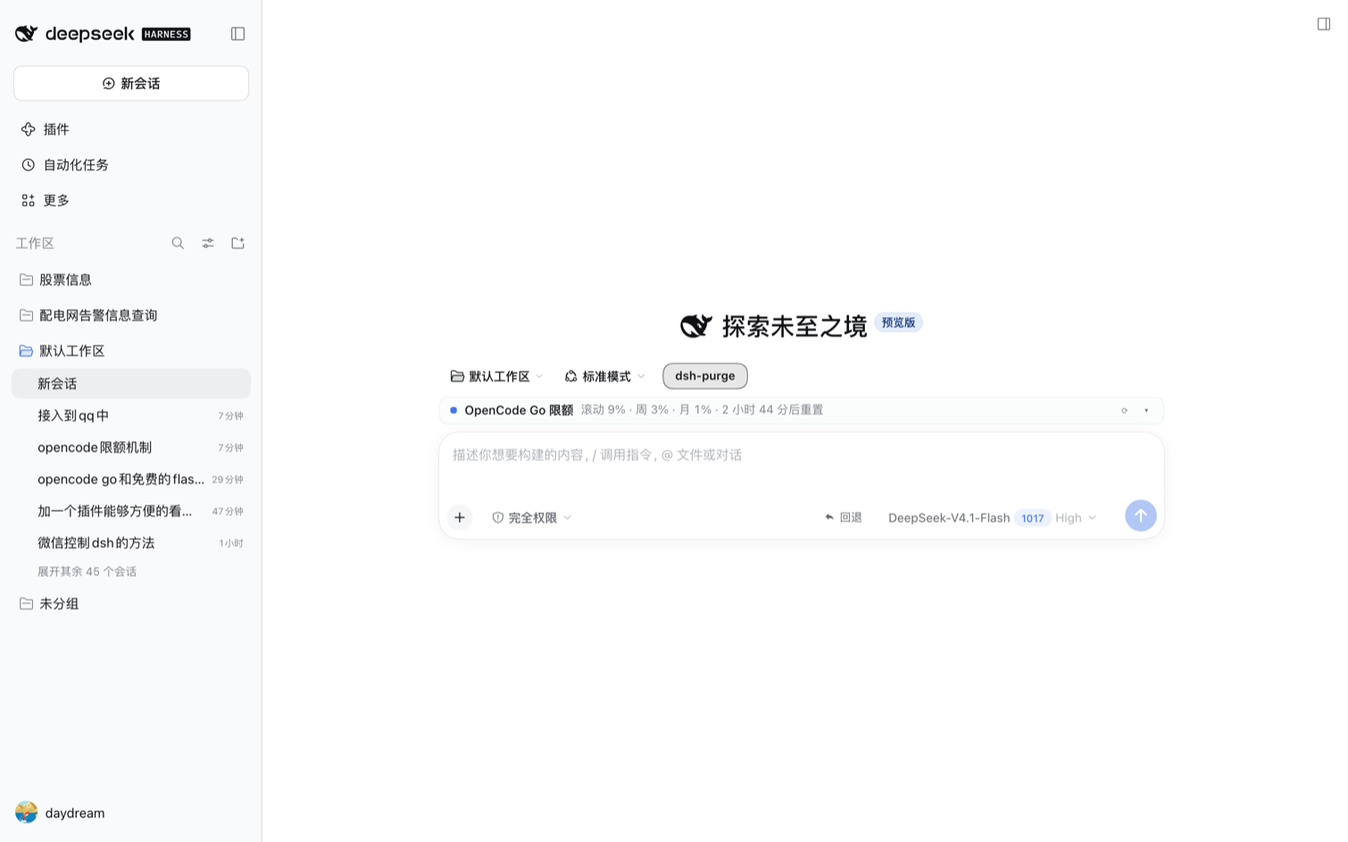The height and width of the screenshot is (842, 1348).
Task: Click the 7分钟 time on 接入到qq中
Action: pyautogui.click(x=230, y=416)
